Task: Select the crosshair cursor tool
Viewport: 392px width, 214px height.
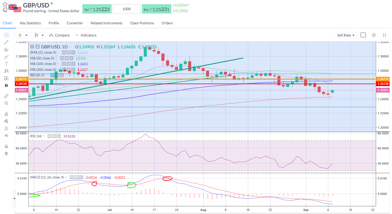Action: pos(6,35)
